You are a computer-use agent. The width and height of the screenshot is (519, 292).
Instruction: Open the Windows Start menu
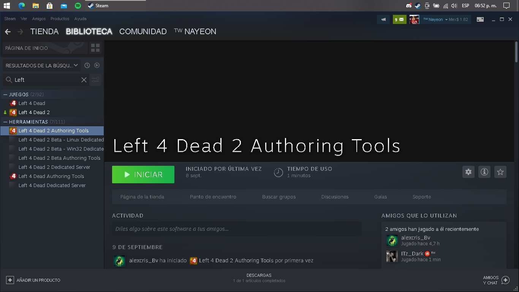click(x=6, y=6)
